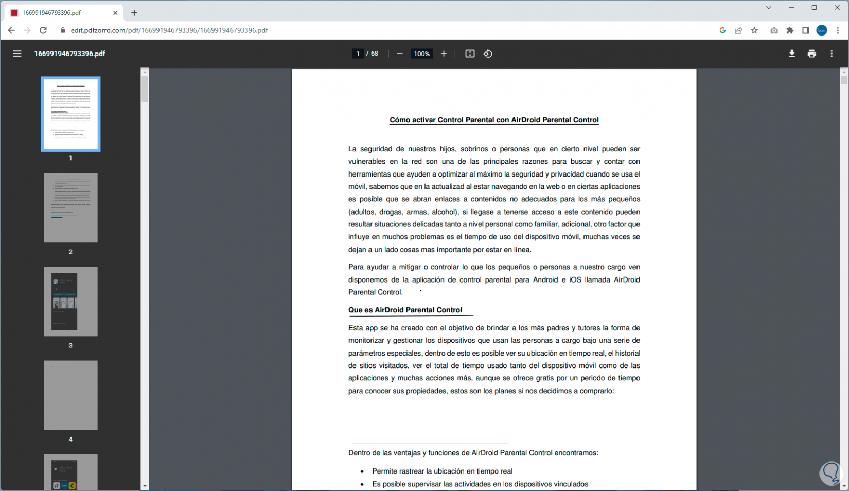The image size is (849, 491).
Task: Click the camera screenshot extension icon
Action: [x=774, y=30]
